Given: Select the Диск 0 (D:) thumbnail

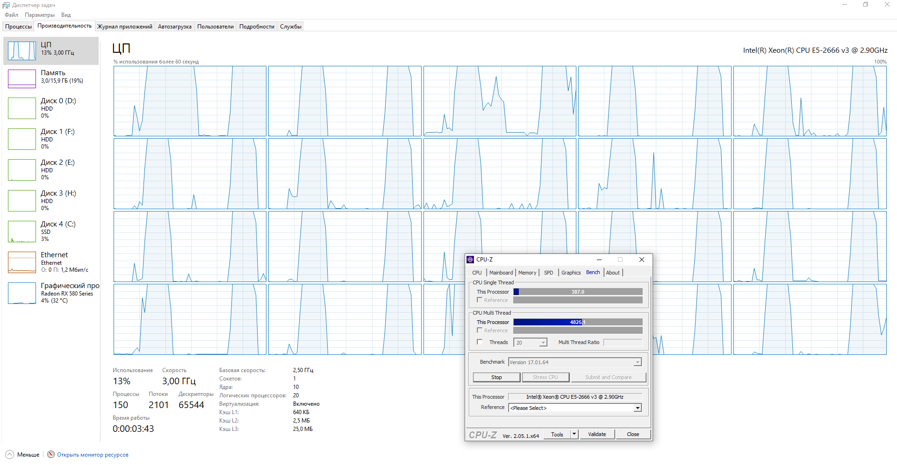Looking at the screenshot, I should coord(22,108).
